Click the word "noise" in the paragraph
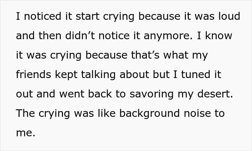The height and width of the screenshot is (151, 252). [197, 113]
